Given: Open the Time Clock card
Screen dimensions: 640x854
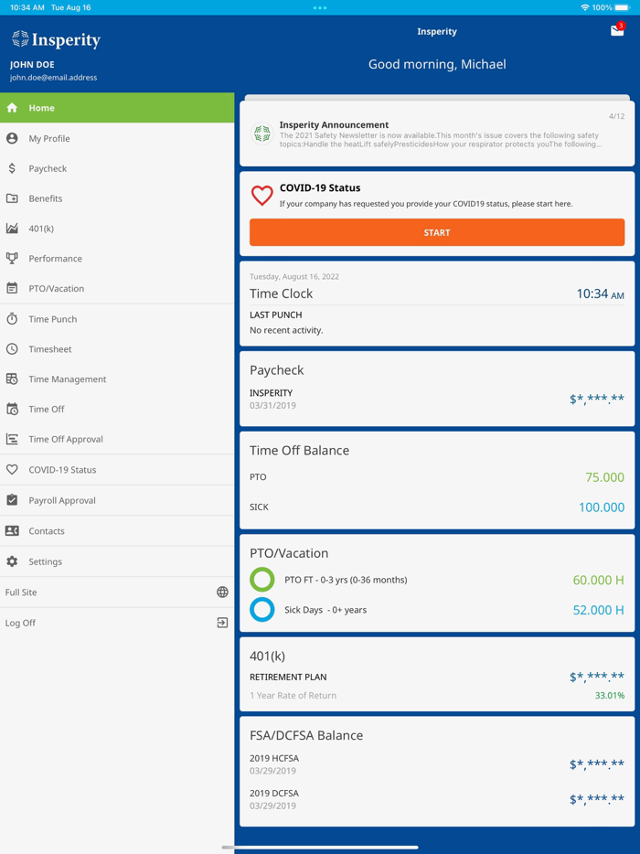Looking at the screenshot, I should (x=437, y=304).
